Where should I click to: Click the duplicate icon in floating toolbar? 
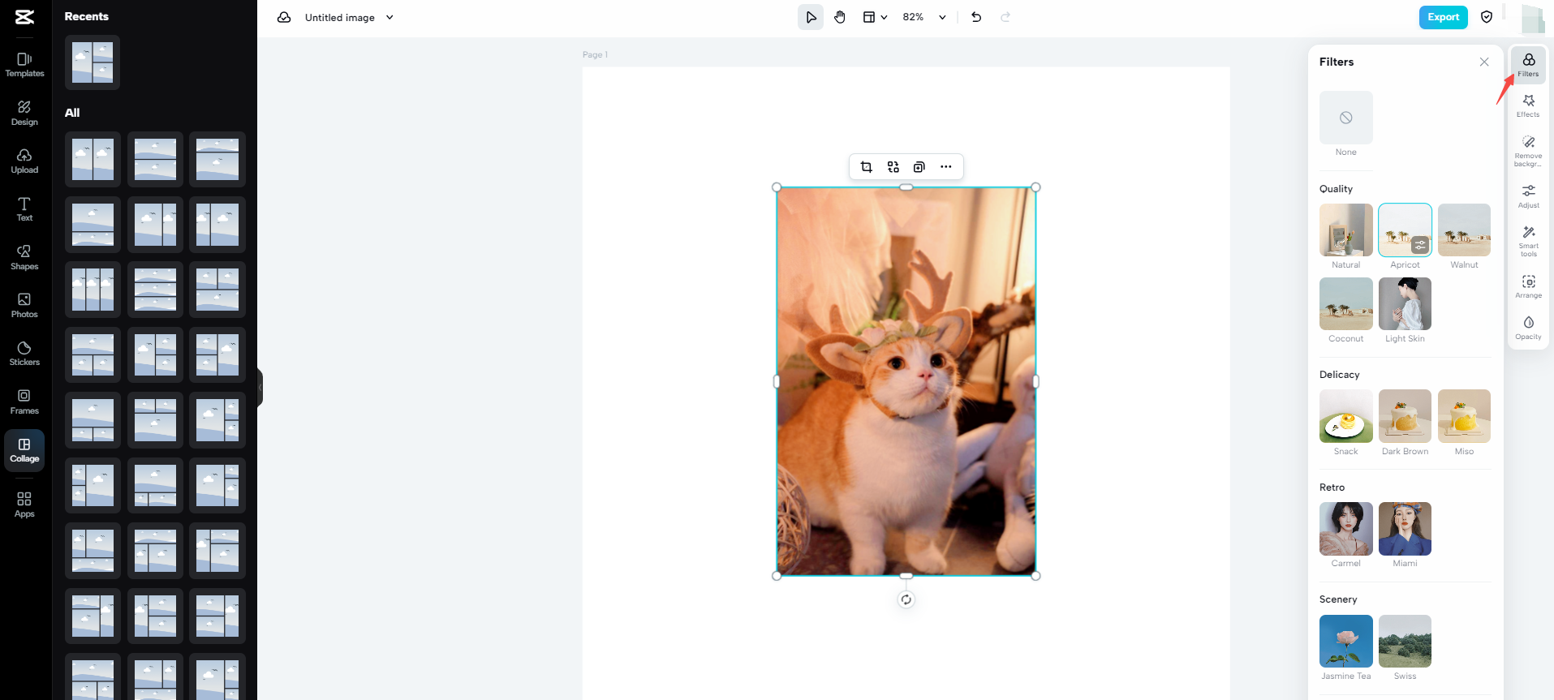(x=919, y=167)
